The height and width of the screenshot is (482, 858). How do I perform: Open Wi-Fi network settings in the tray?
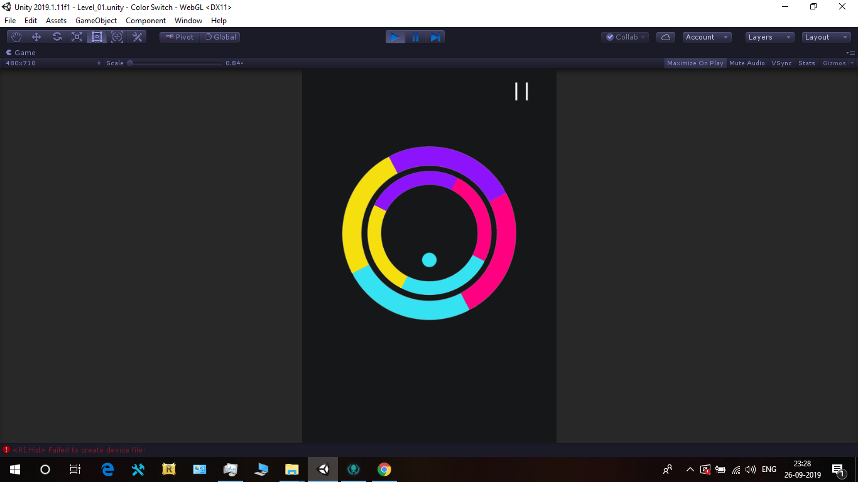[736, 469]
